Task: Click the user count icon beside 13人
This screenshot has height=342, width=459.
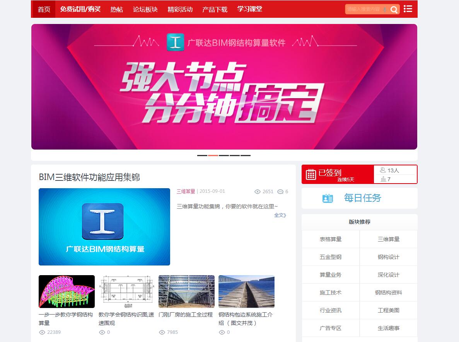Action: pos(382,170)
